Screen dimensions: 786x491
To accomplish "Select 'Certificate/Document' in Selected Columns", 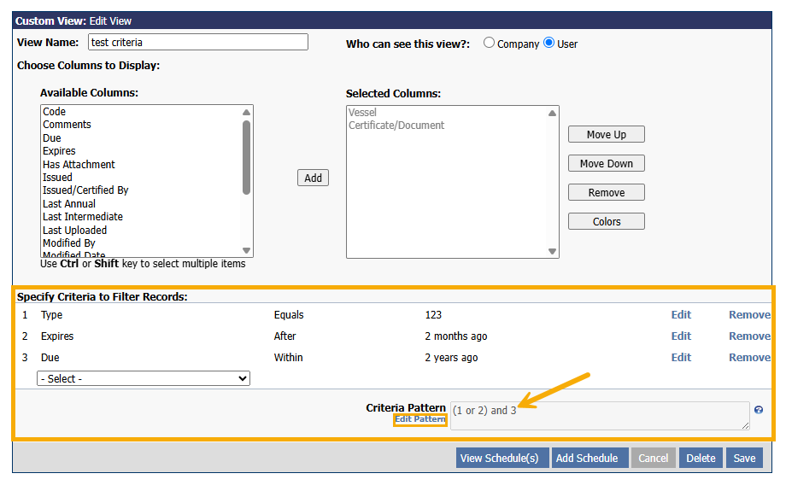I will (x=396, y=126).
